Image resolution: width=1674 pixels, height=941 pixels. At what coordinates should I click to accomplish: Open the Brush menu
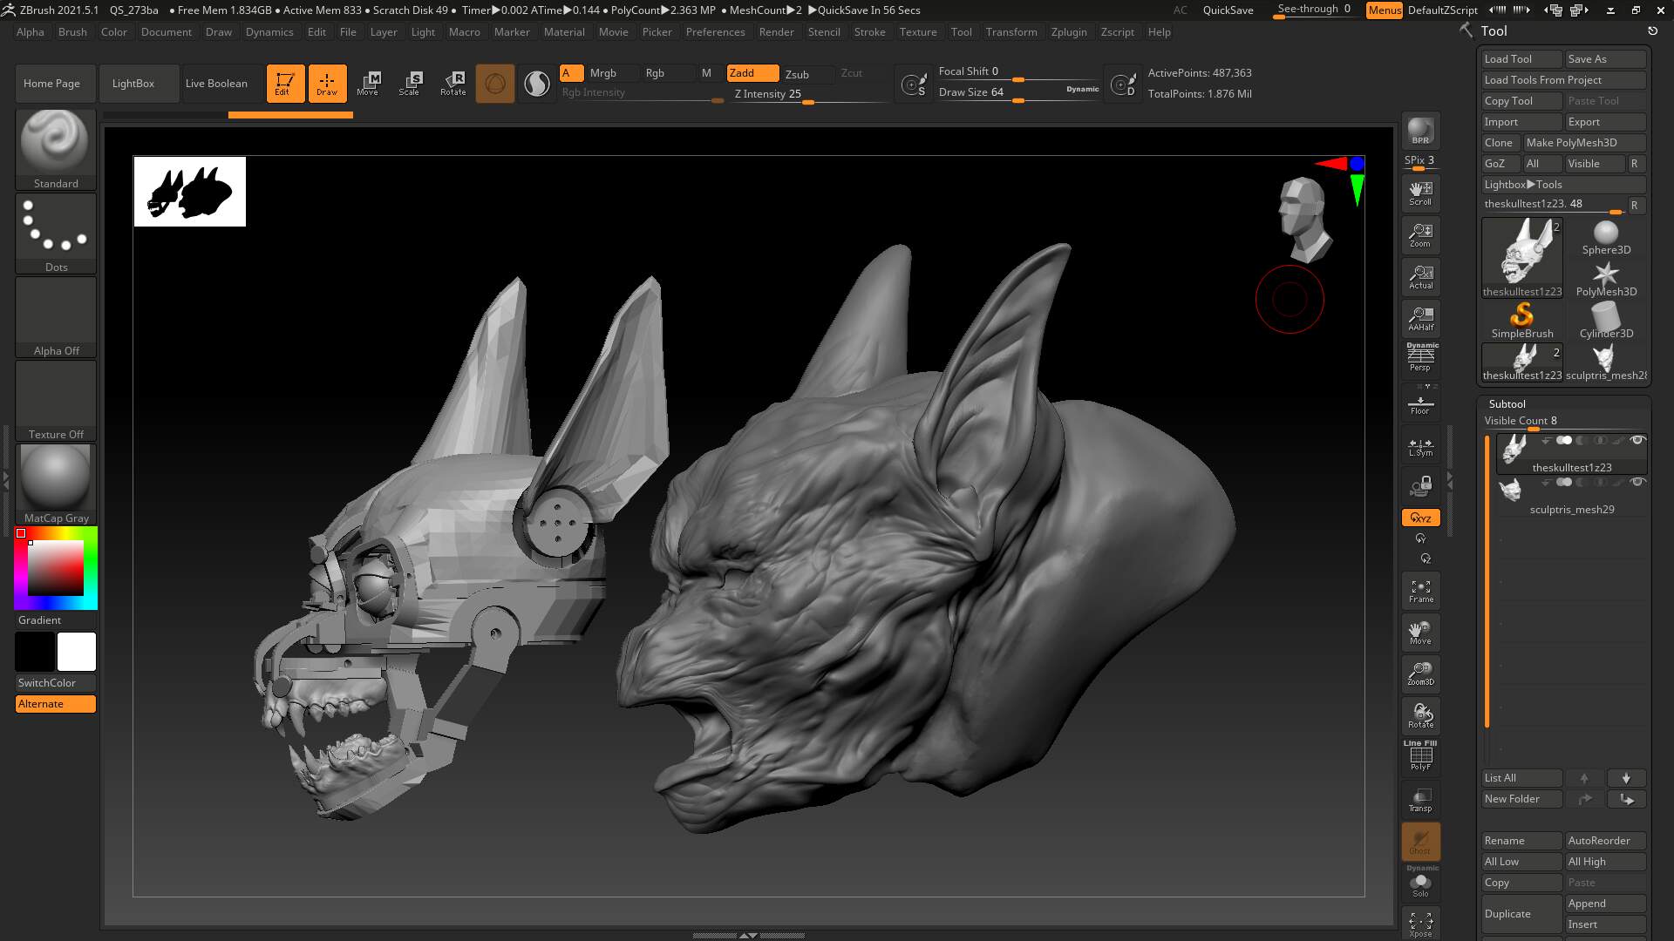pos(72,32)
